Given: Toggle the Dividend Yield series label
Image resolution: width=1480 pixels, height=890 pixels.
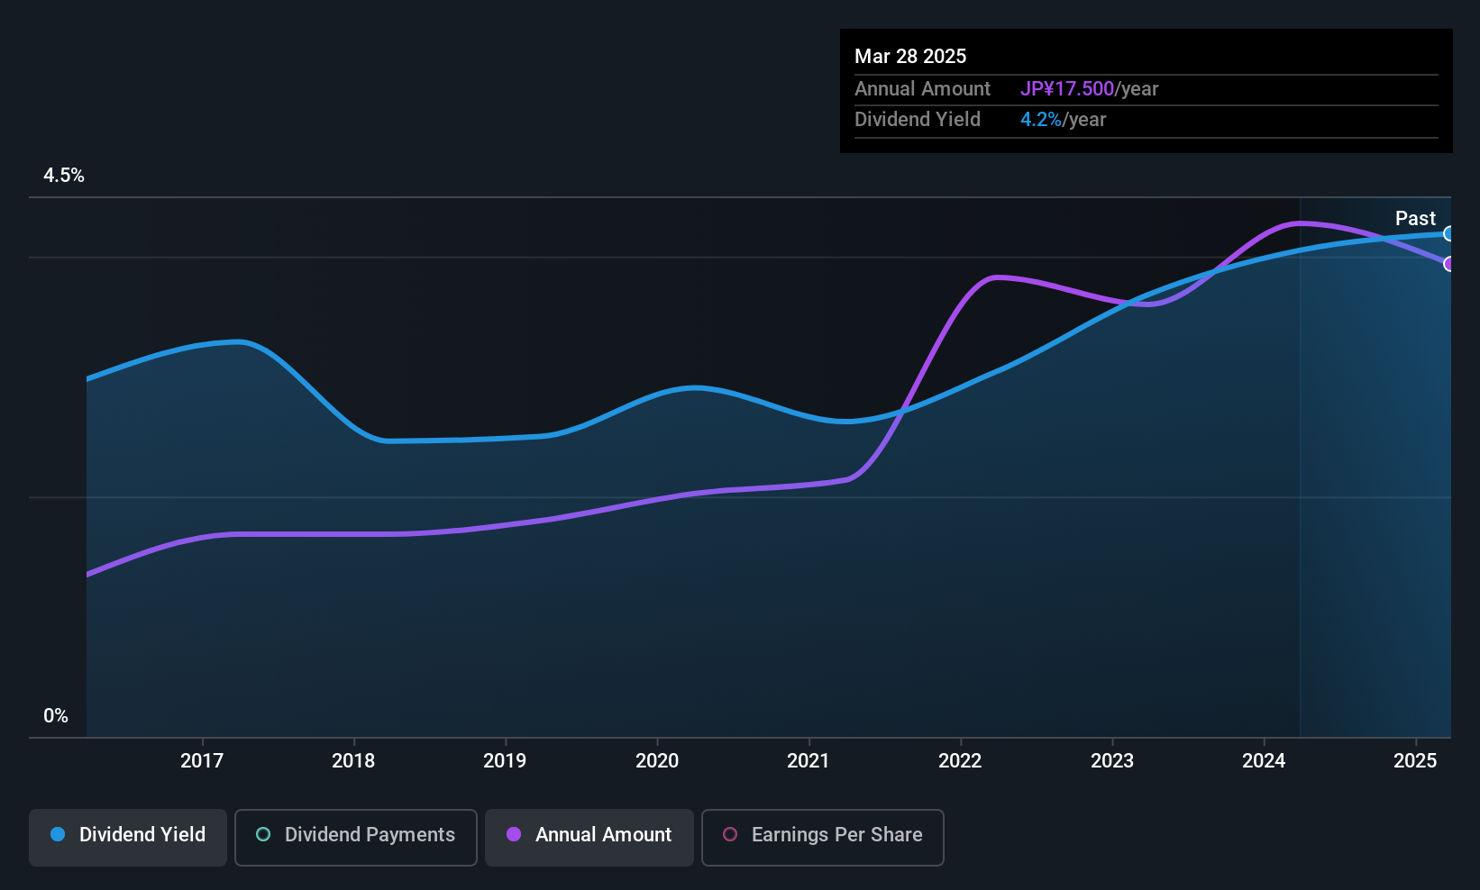Looking at the screenshot, I should (142, 834).
